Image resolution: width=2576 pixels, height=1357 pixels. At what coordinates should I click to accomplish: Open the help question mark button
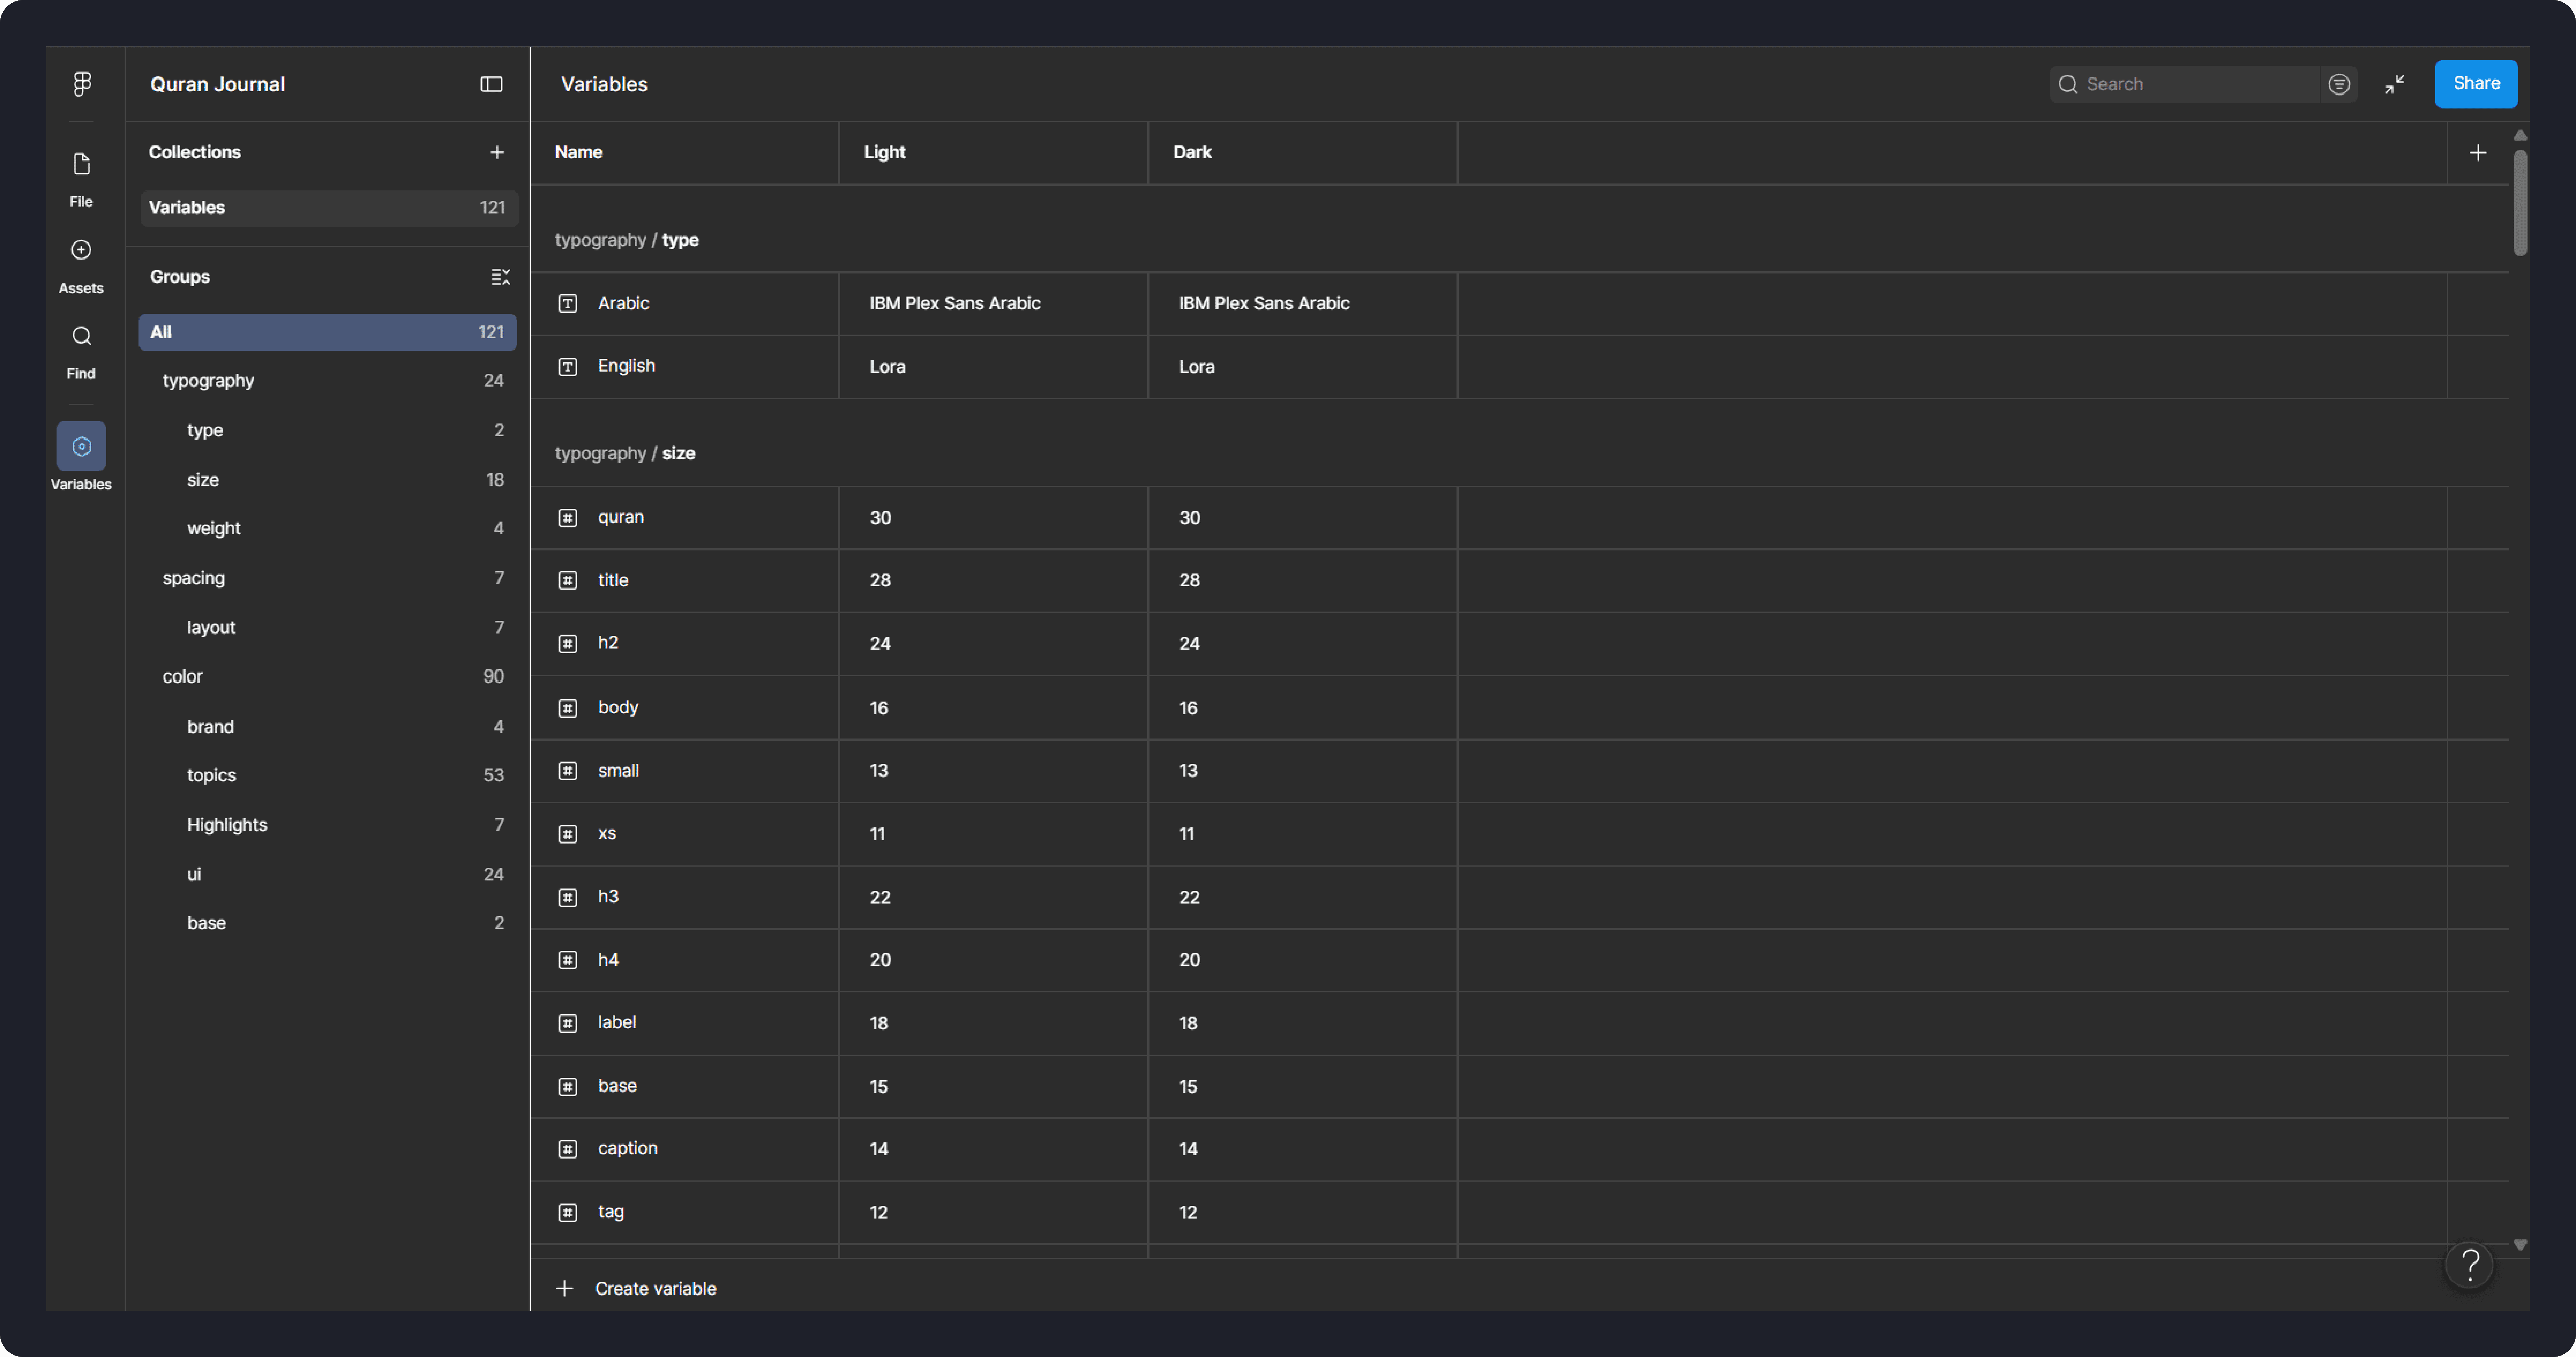2469,1265
